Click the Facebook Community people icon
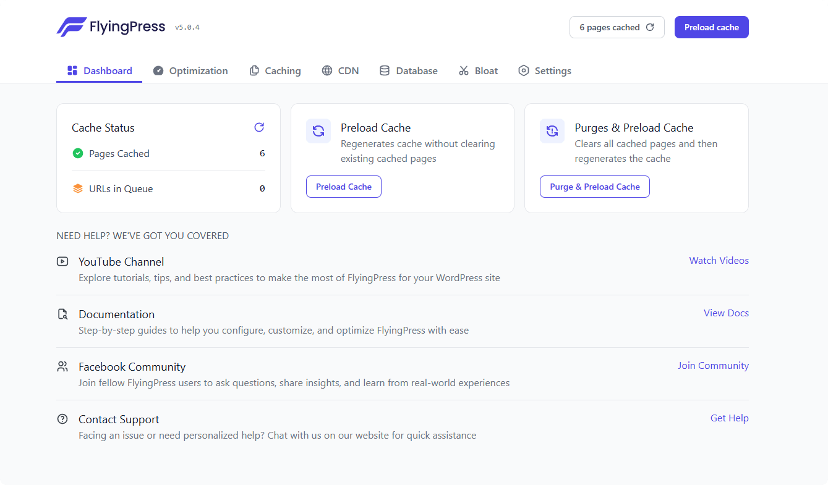 [x=62, y=366]
